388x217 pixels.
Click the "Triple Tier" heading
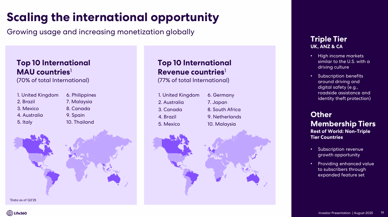329,39
